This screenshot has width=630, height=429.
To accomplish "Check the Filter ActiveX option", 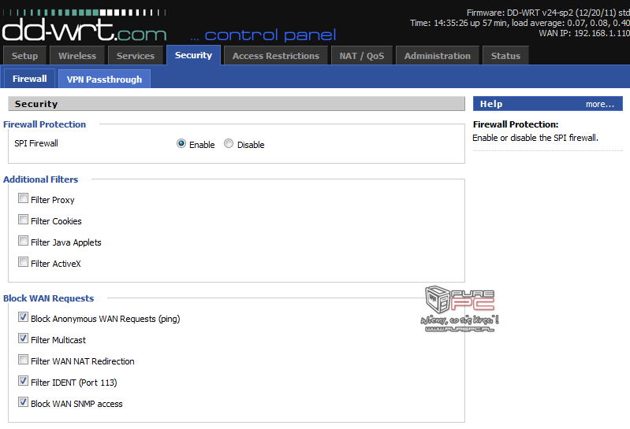I will tap(24, 263).
